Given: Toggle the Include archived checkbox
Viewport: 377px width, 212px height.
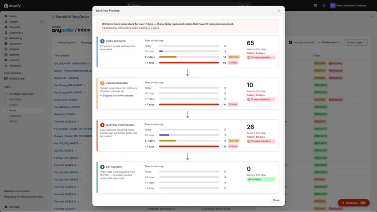Looking at the screenshot, I should coord(290,42).
